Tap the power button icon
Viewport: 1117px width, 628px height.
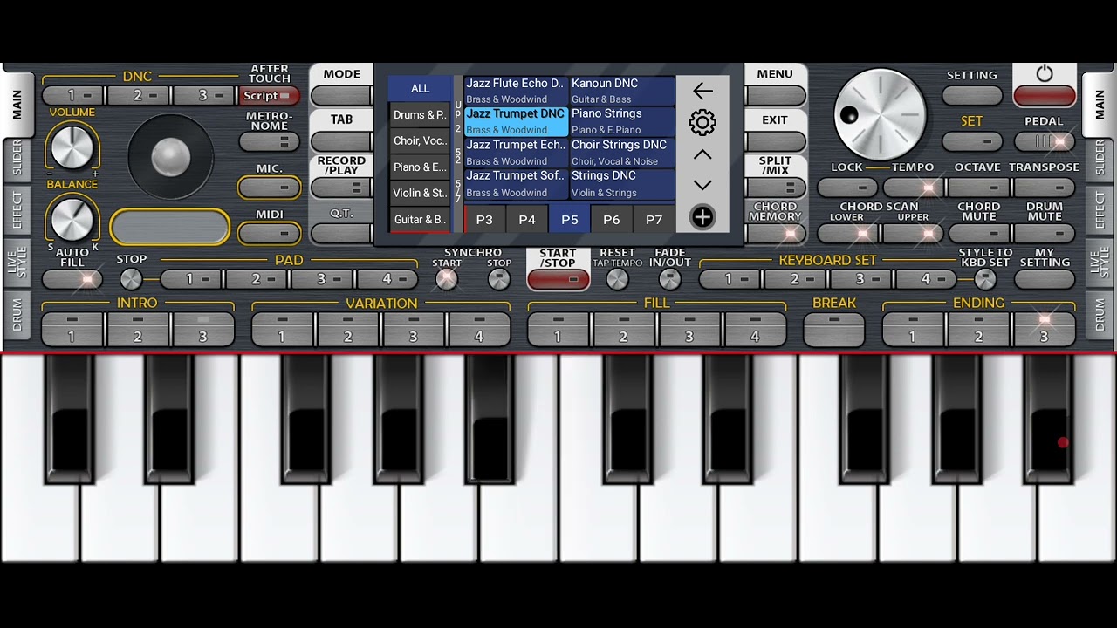(x=1045, y=74)
